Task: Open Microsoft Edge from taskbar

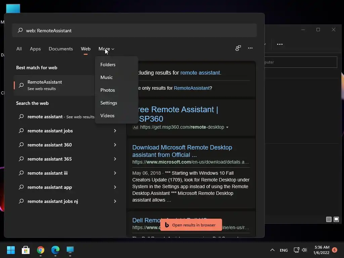Action: [55, 250]
